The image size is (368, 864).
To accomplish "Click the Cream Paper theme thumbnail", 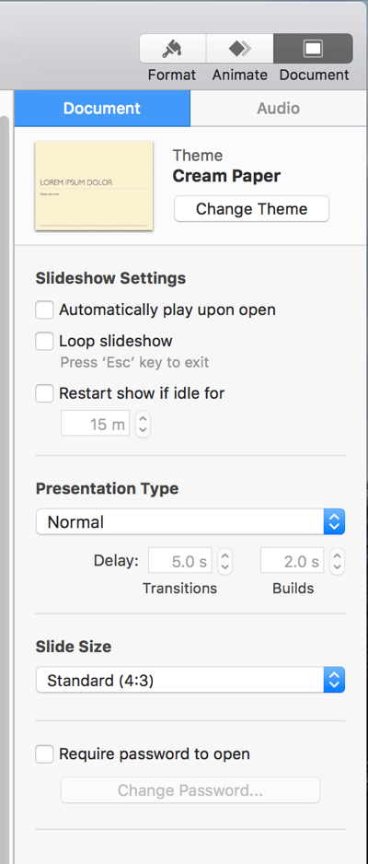I will [94, 186].
